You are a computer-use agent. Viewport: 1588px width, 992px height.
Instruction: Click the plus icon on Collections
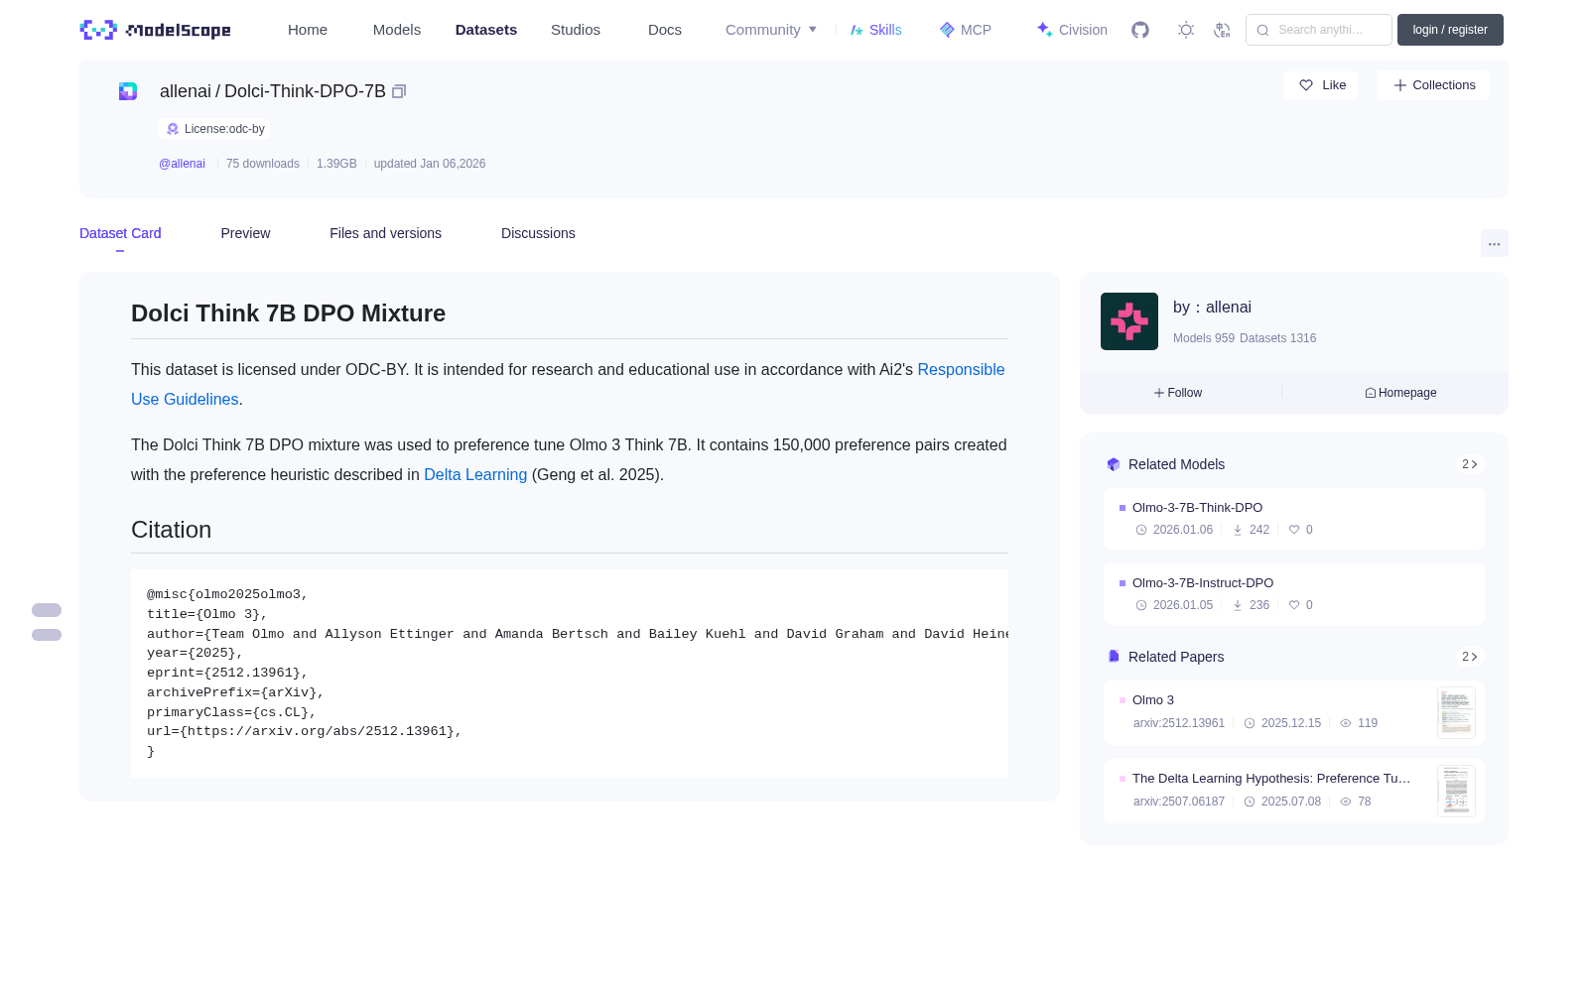[x=1400, y=85]
